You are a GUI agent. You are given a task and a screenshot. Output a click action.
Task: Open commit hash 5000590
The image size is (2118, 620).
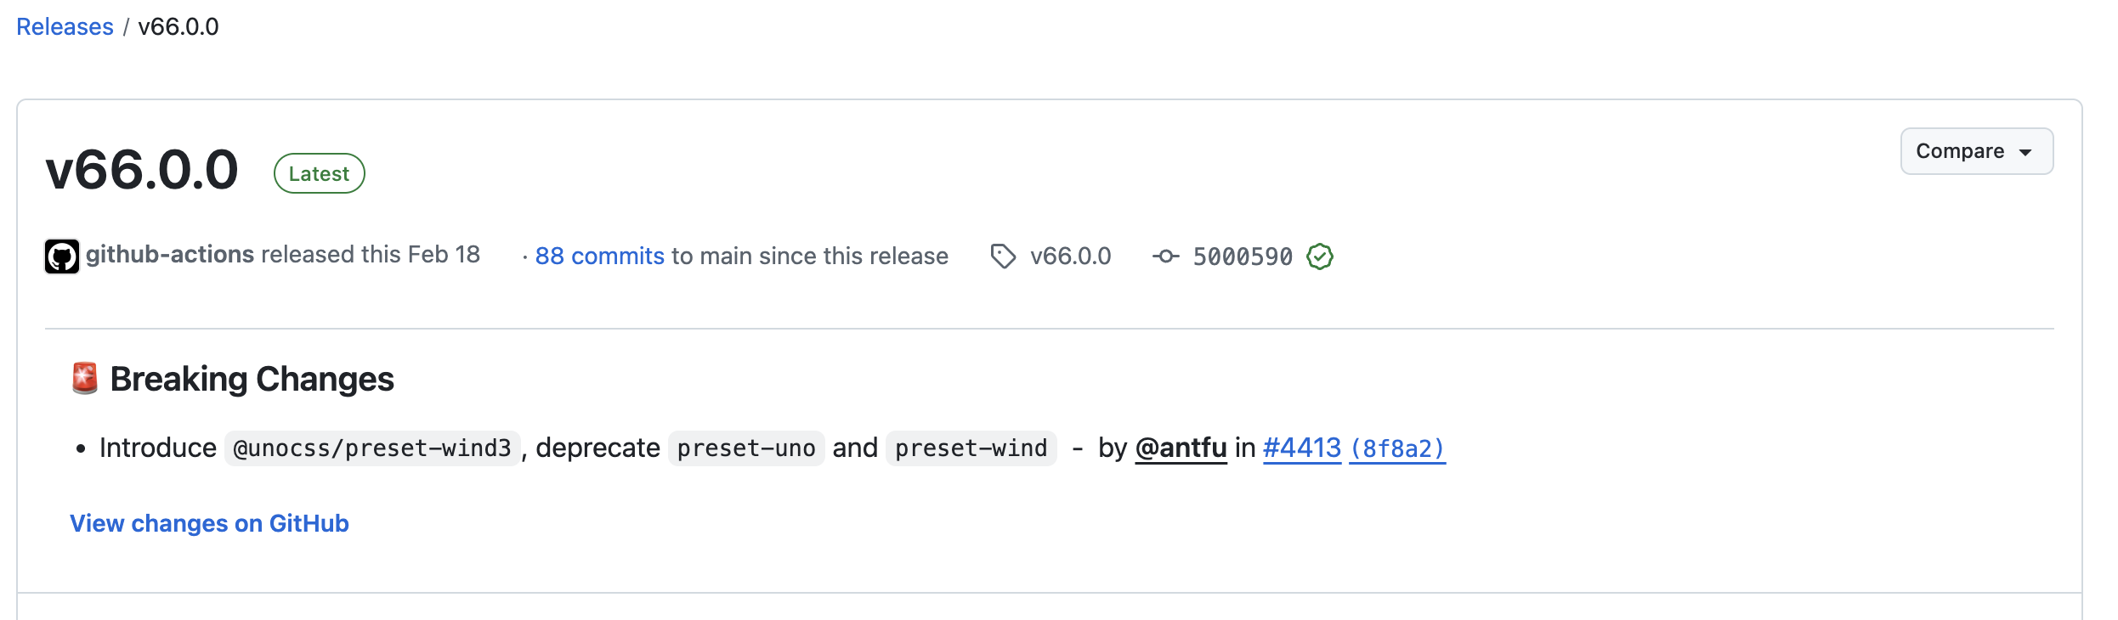coord(1243,256)
